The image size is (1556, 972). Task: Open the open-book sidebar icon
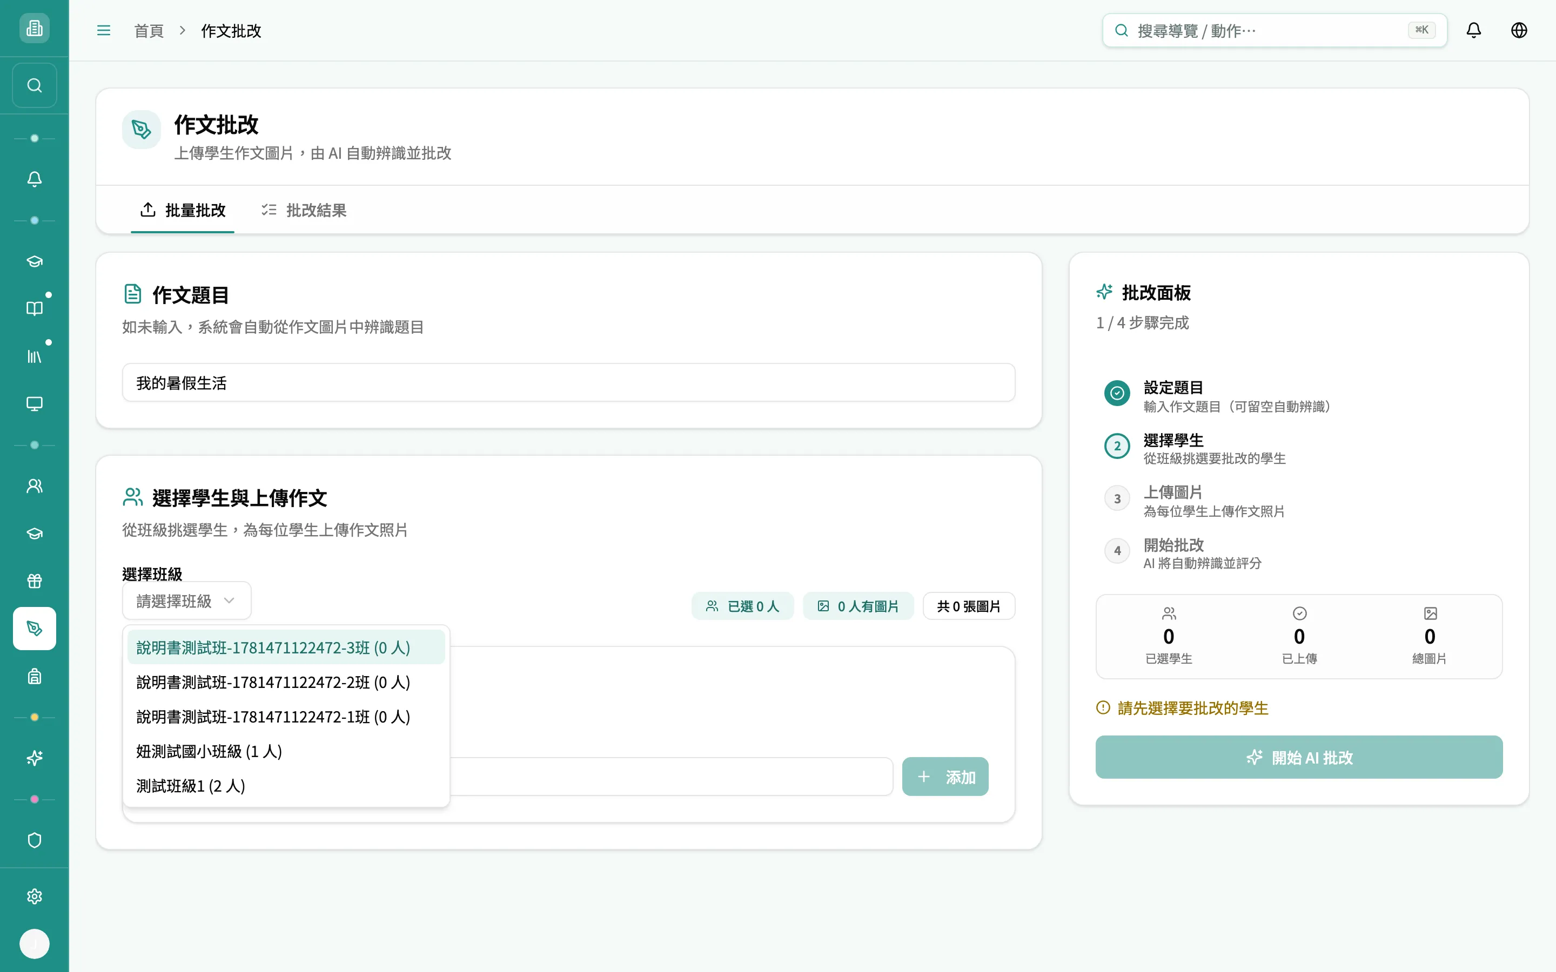[34, 308]
